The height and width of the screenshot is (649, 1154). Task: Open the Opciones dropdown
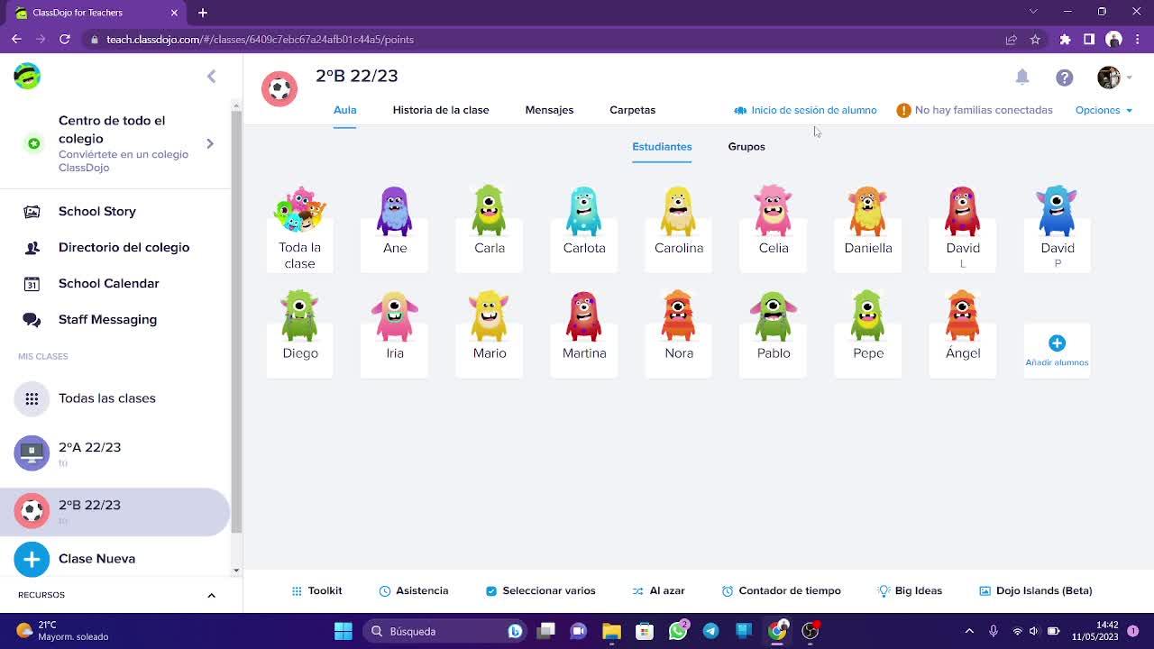pos(1104,111)
